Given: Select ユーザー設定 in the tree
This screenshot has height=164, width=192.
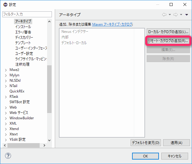Looking at the screenshot, I should (x=24, y=53).
